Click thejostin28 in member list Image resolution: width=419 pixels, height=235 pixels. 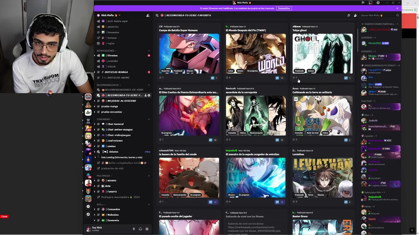tap(380, 198)
